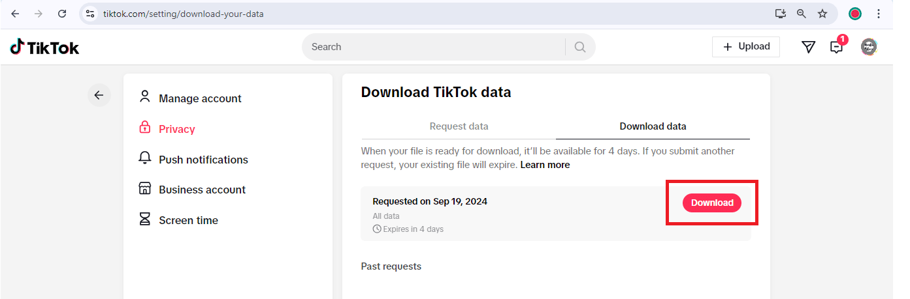Click the search magnifier icon
Image resolution: width=910 pixels, height=299 pixels.
click(x=580, y=47)
